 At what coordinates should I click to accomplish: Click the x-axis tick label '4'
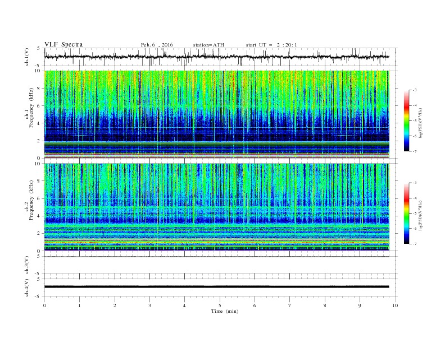click(184, 305)
